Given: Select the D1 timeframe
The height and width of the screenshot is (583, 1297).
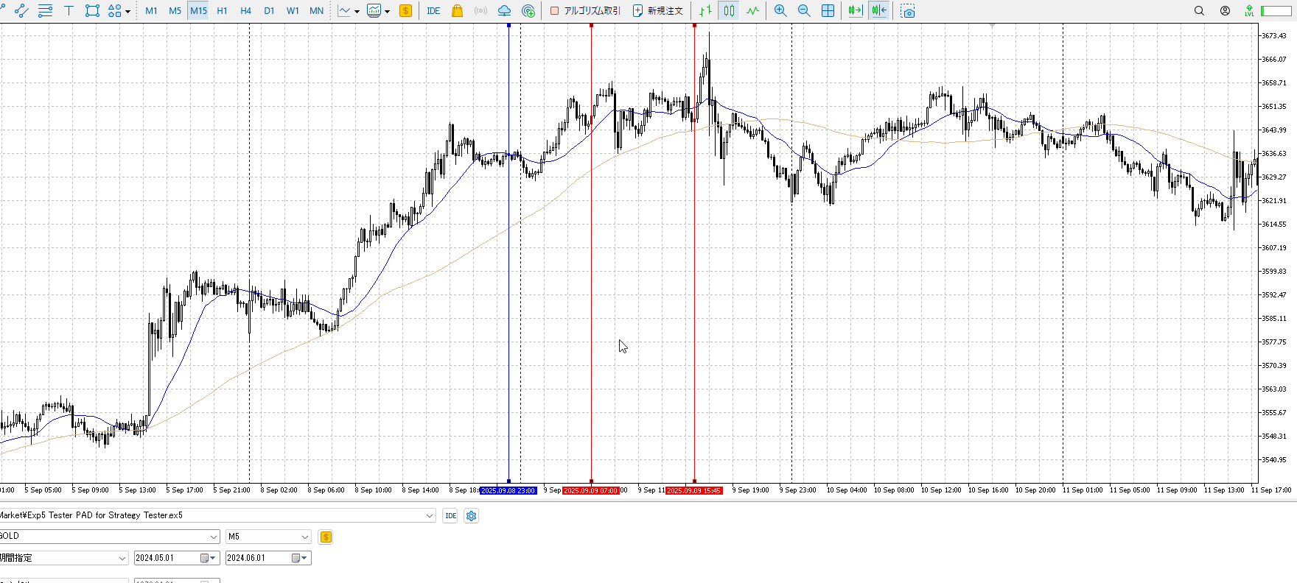Looking at the screenshot, I should 269,10.
